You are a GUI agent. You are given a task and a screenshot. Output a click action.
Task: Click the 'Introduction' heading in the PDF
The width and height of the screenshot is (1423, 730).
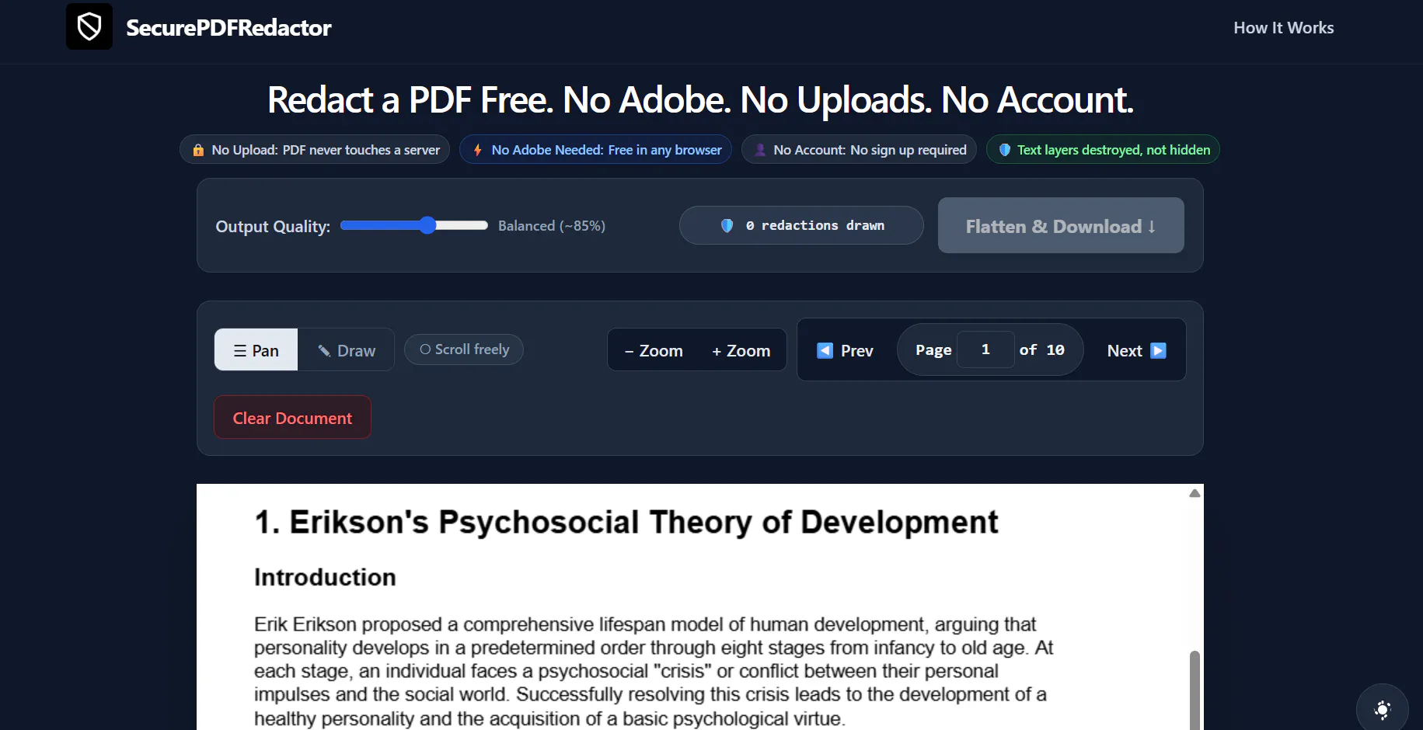click(x=325, y=577)
